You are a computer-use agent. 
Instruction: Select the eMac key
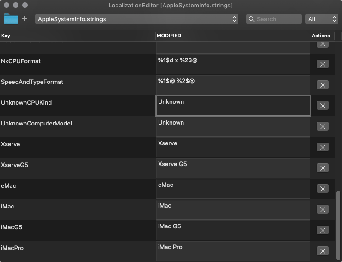pos(8,185)
